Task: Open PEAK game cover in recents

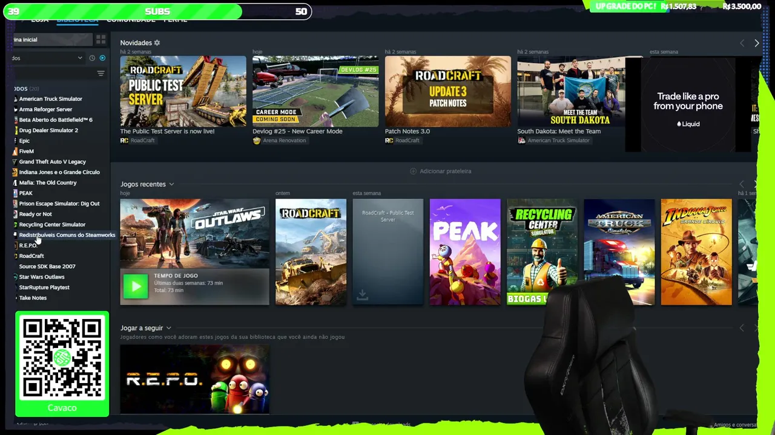Action: coord(465,252)
